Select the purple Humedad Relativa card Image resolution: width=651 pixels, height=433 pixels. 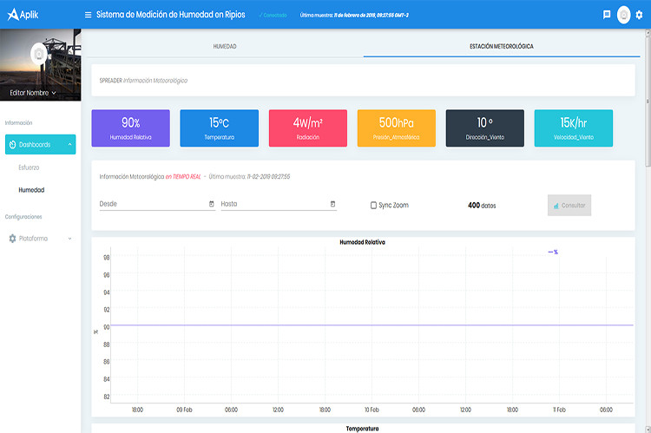[130, 128]
